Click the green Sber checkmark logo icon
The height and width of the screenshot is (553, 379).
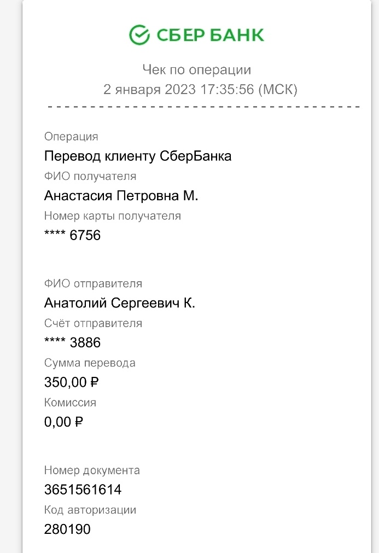[x=139, y=34]
